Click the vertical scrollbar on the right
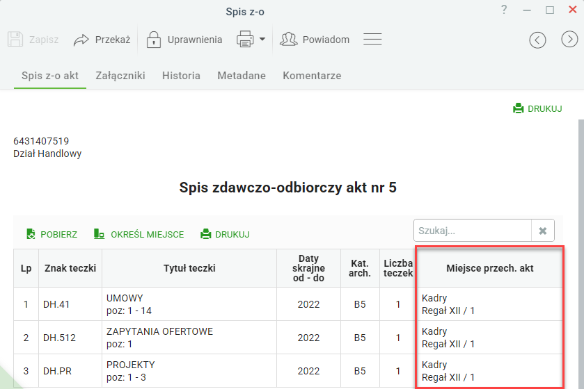584x389 pixels. point(581,254)
